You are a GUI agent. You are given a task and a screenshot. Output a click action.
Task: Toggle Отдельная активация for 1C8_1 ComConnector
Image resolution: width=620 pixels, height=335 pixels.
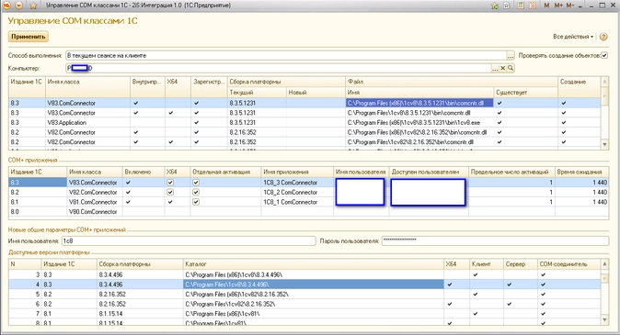point(196,202)
